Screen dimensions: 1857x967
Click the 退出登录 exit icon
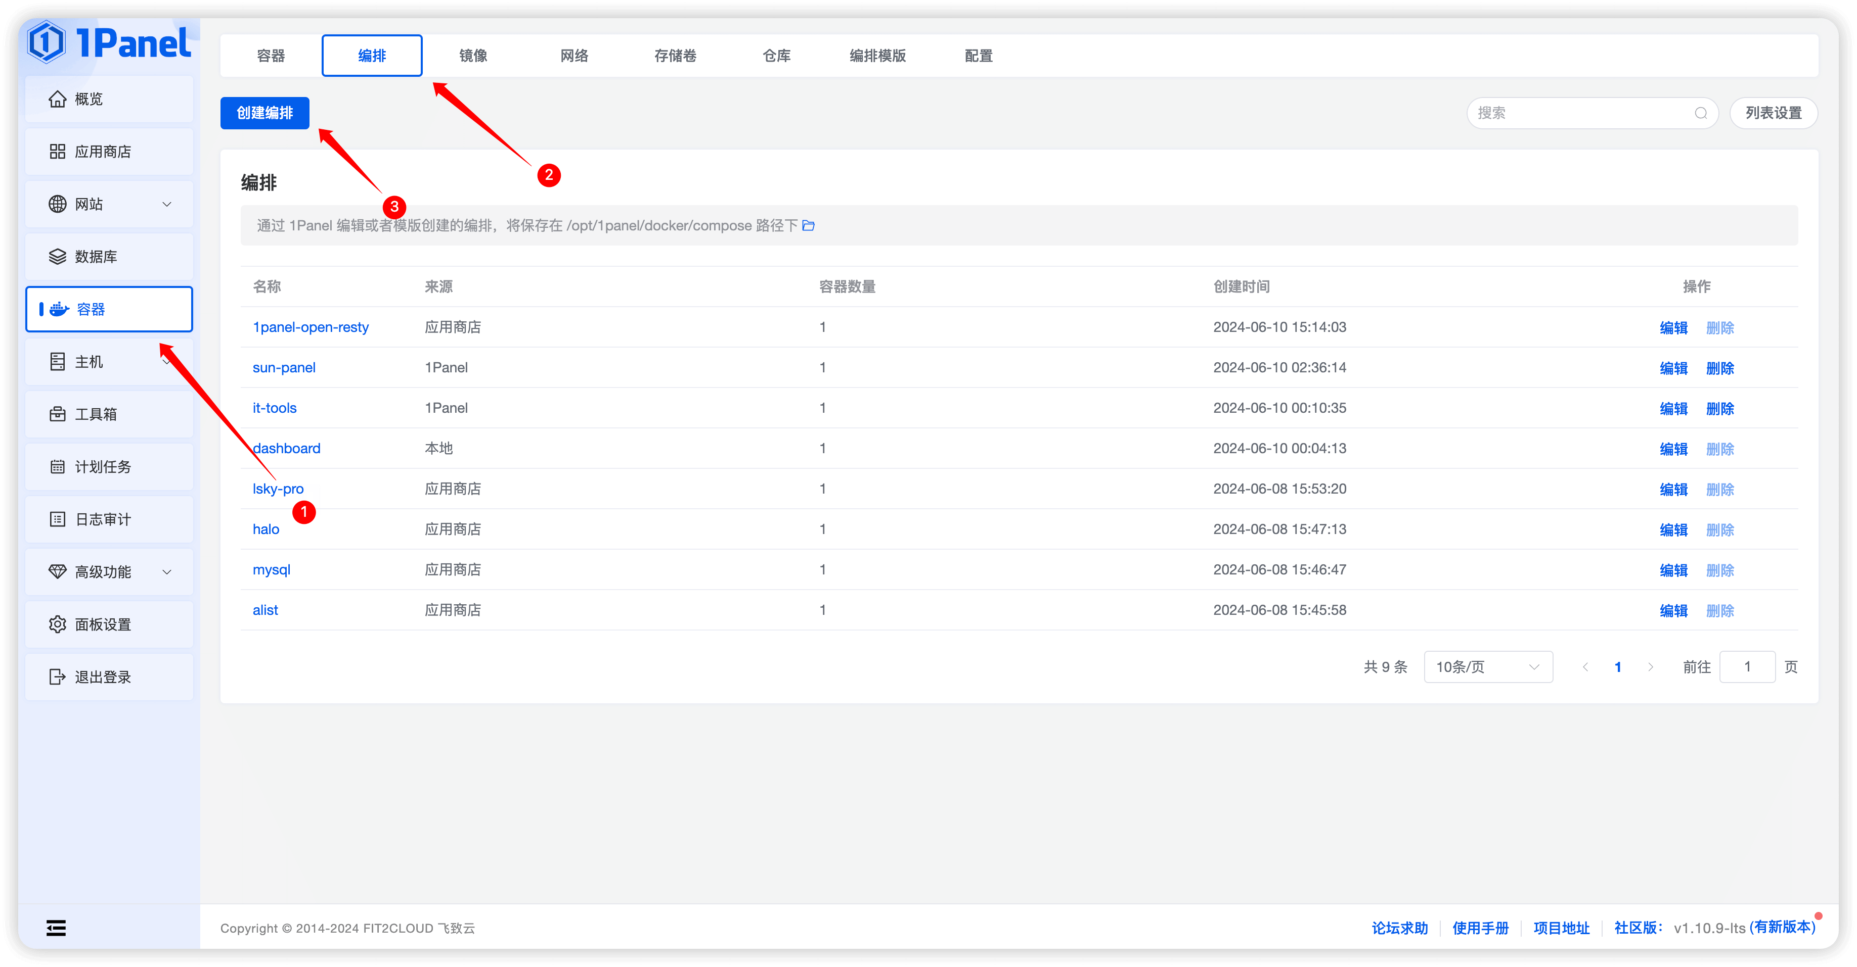click(x=57, y=677)
